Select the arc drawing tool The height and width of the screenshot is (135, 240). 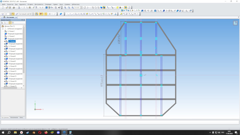(x=78, y=14)
